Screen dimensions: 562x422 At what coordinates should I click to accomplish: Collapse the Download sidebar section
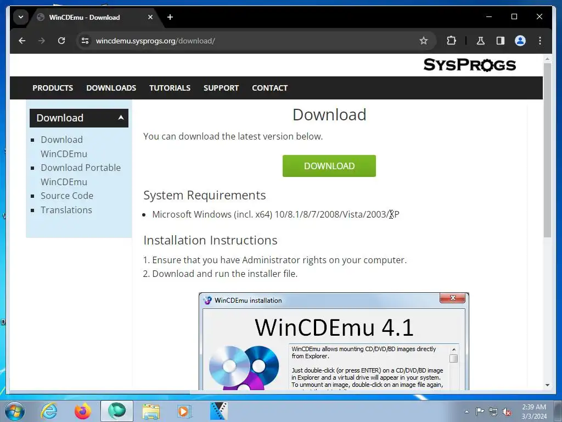point(79,118)
